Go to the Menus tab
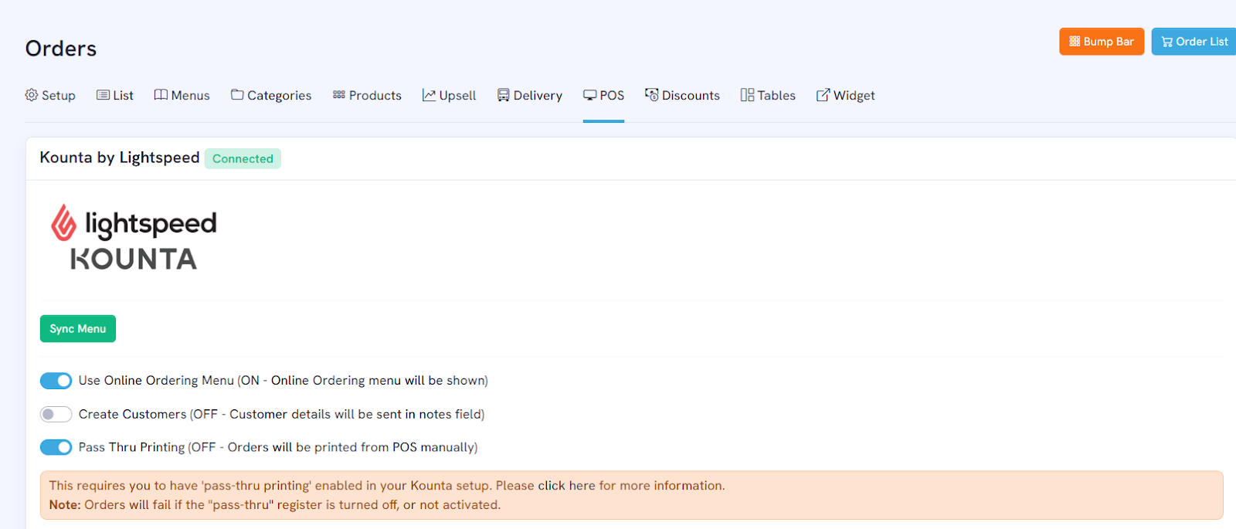This screenshot has height=529, width=1236. coord(182,95)
